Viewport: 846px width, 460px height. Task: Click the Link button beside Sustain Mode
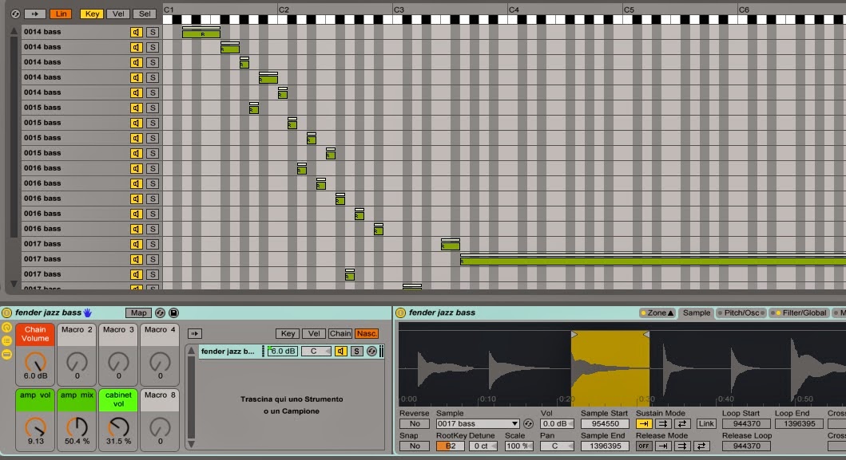pyautogui.click(x=705, y=424)
